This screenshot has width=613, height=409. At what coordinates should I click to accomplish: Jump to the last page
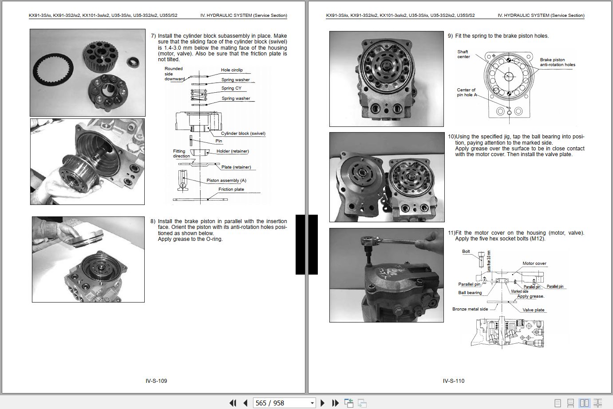(x=336, y=403)
